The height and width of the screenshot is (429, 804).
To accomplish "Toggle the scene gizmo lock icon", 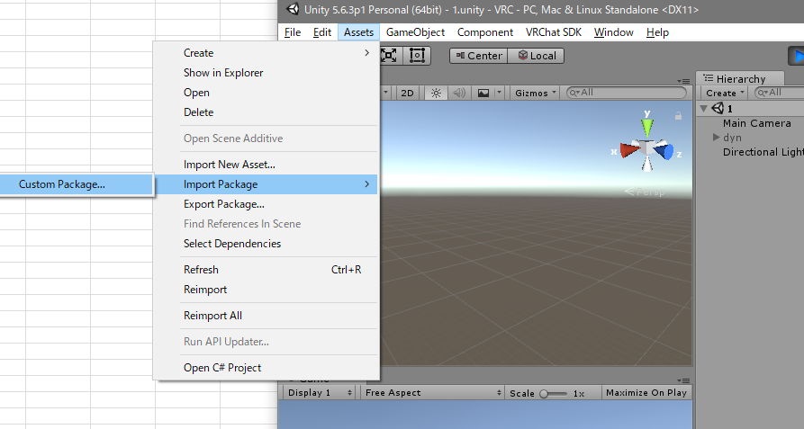I will click(678, 116).
